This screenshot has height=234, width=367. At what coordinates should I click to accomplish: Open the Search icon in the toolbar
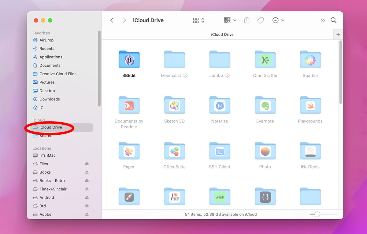tap(333, 20)
